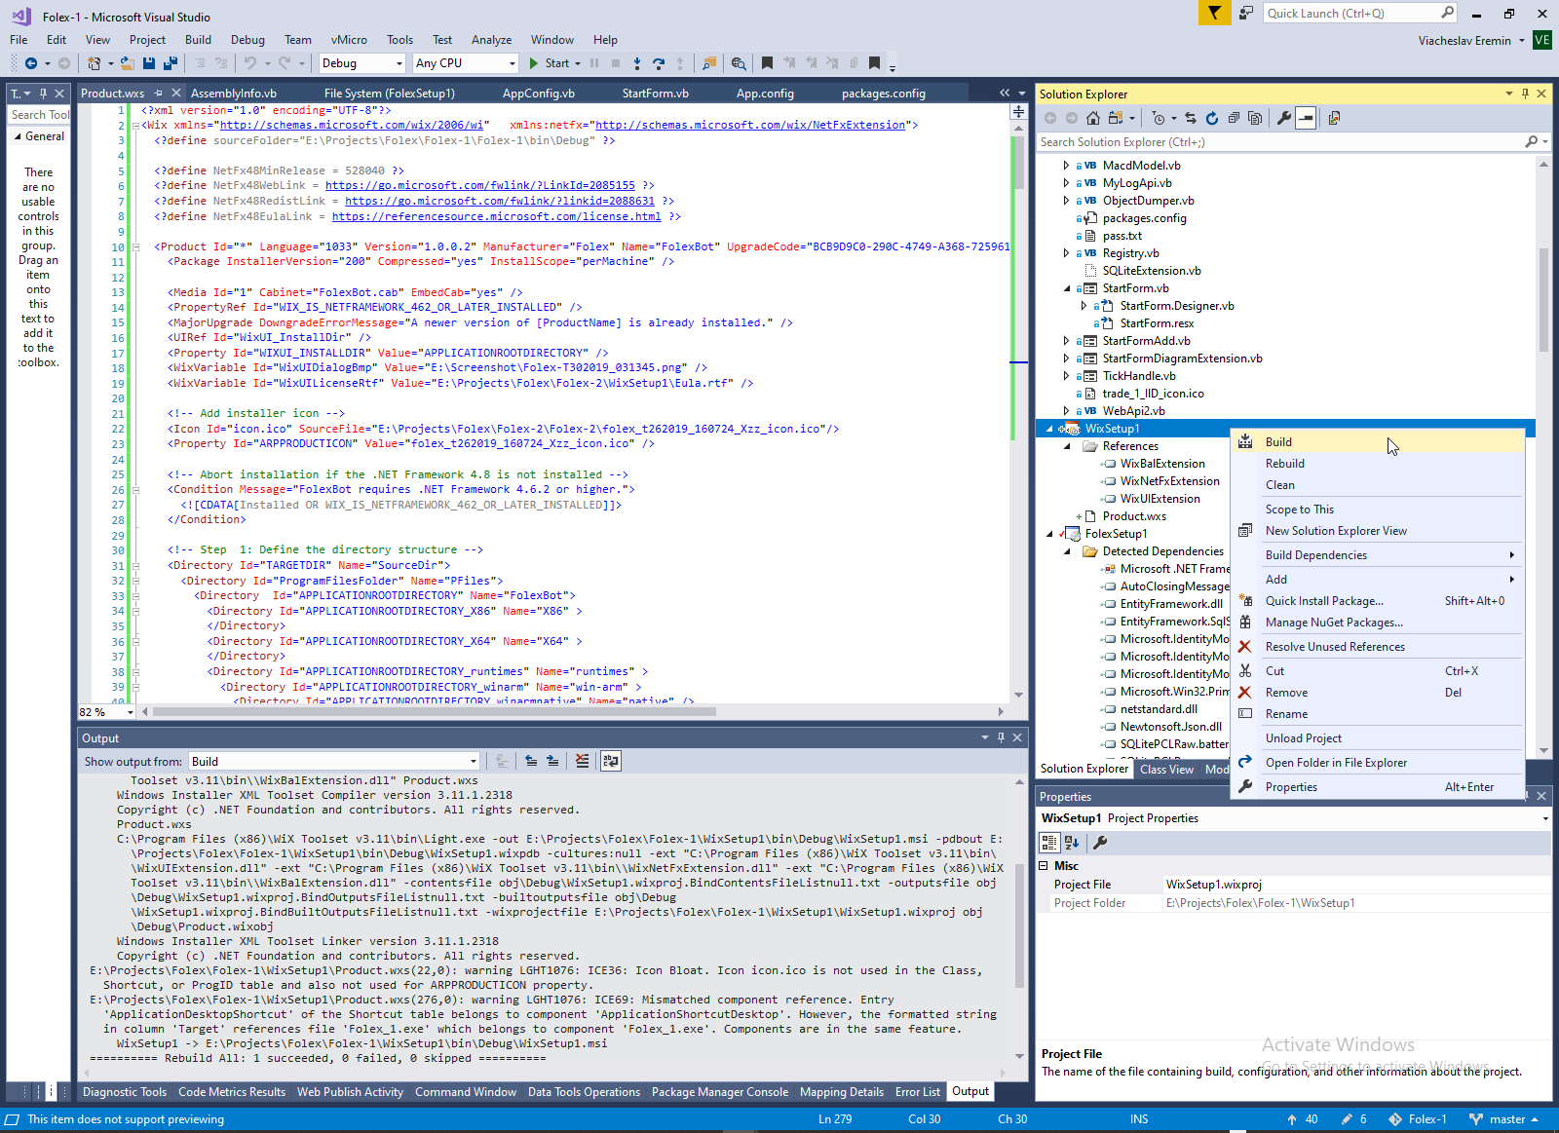Click the Solution Explorer Home icon
Image resolution: width=1559 pixels, height=1133 pixels.
click(1093, 118)
